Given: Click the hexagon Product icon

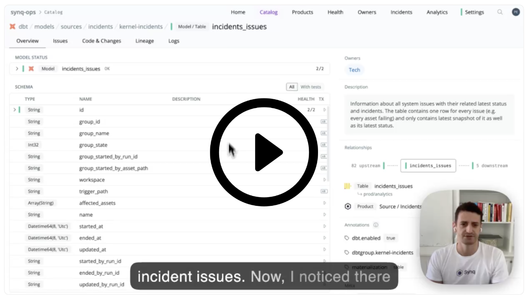Looking at the screenshot, I should (x=347, y=206).
